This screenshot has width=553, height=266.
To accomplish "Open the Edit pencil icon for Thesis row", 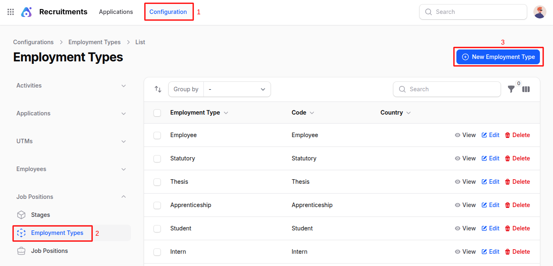I will pos(484,181).
